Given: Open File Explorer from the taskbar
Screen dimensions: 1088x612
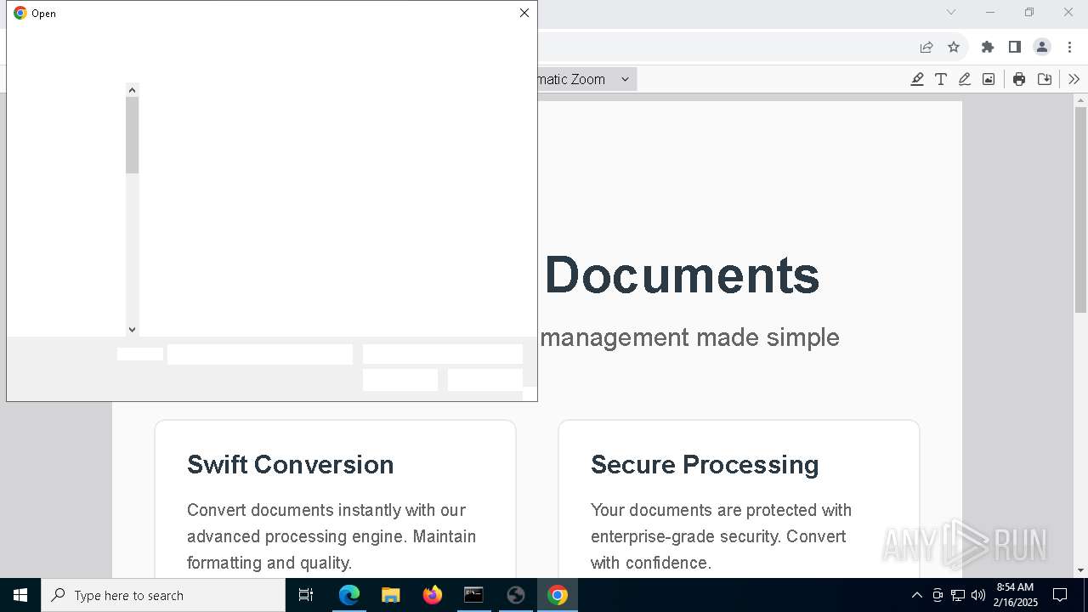Looking at the screenshot, I should tap(391, 595).
